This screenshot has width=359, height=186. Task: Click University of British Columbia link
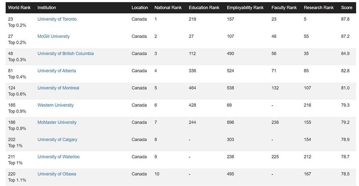65,53
